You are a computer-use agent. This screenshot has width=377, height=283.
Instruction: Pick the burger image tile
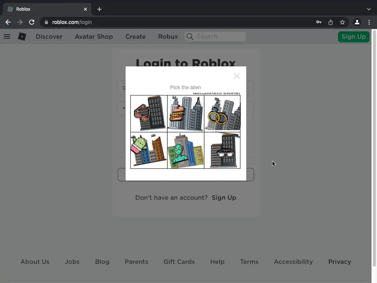tap(186, 113)
